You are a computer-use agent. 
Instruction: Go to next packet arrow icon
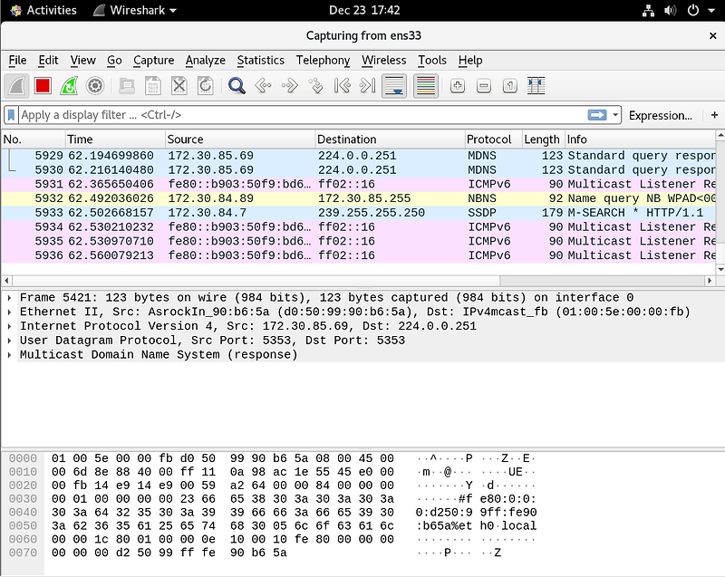point(289,86)
